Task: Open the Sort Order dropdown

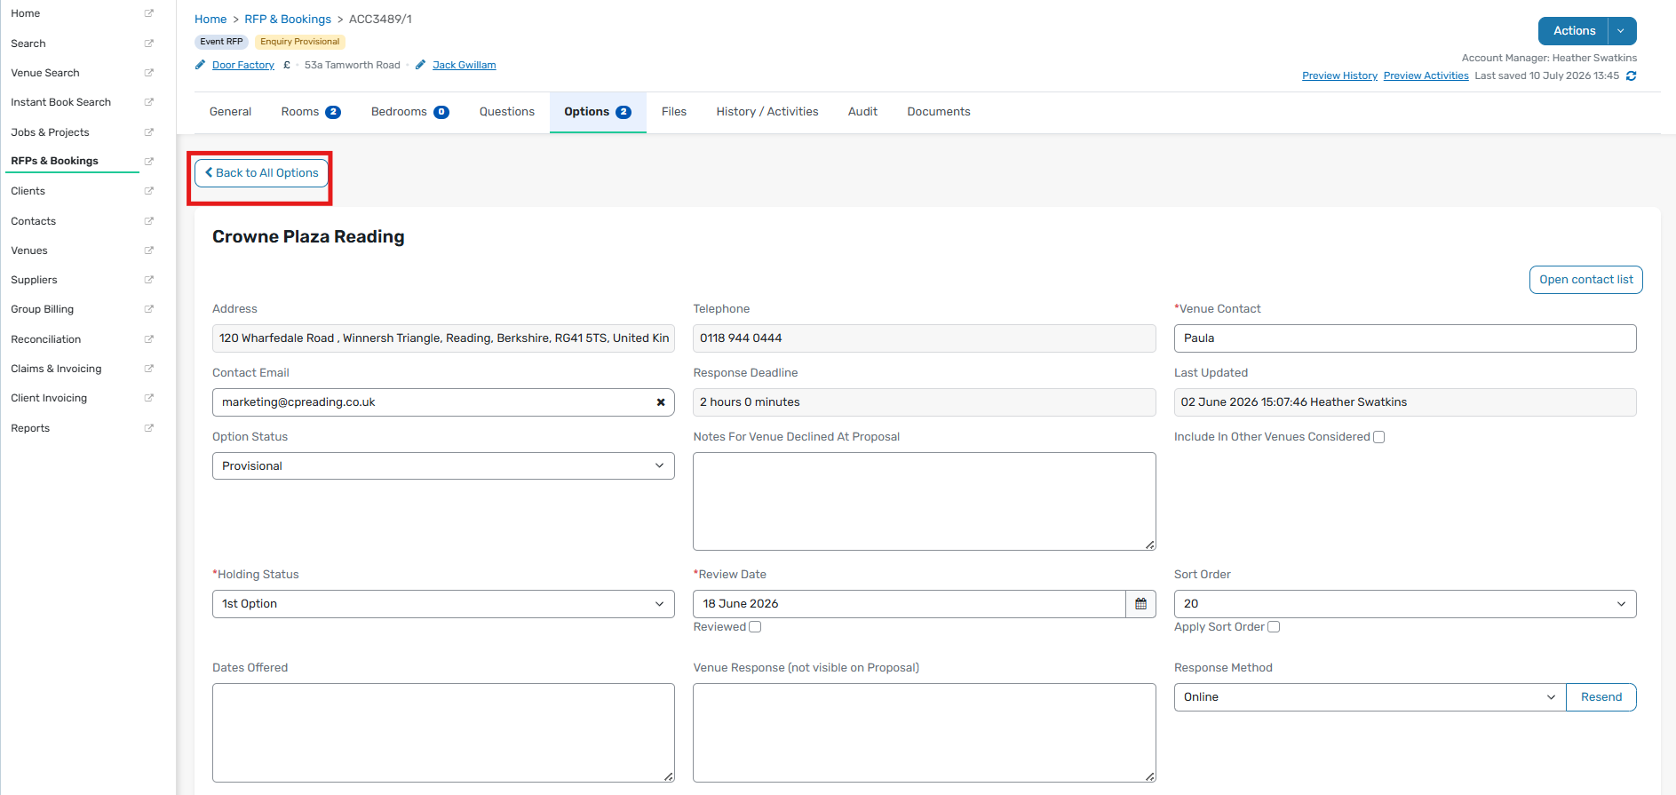Action: 1404,604
